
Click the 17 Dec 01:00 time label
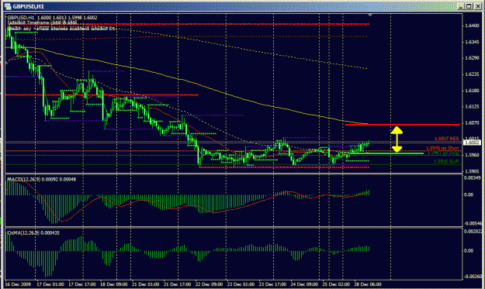[x=50, y=284]
